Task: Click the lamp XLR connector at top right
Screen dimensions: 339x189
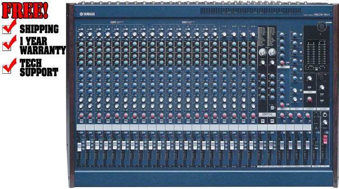Action: [321, 26]
